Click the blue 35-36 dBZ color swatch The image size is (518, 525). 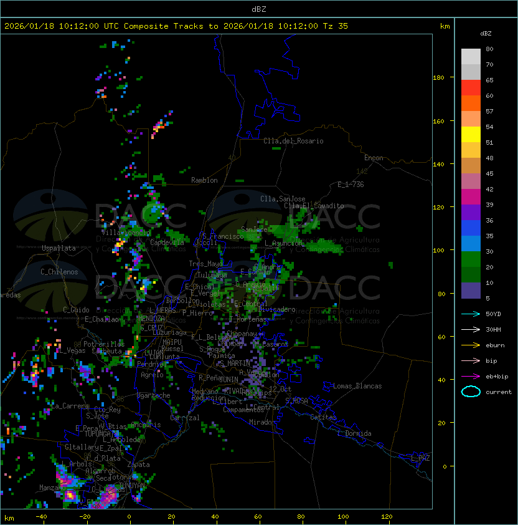coord(471,228)
